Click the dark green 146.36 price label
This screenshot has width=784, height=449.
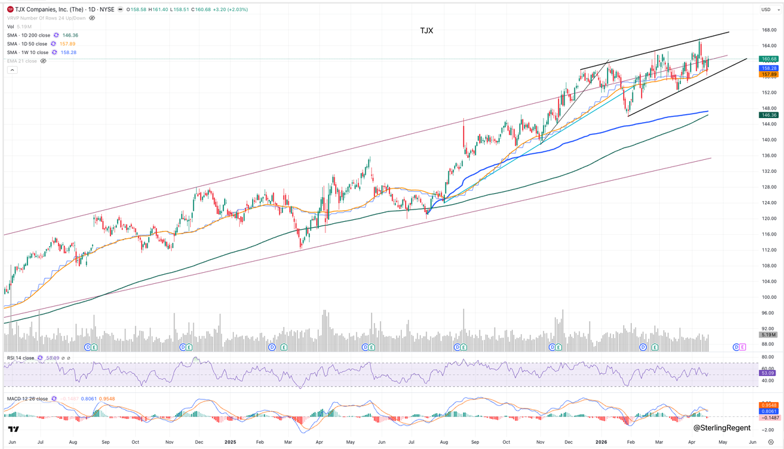(768, 115)
